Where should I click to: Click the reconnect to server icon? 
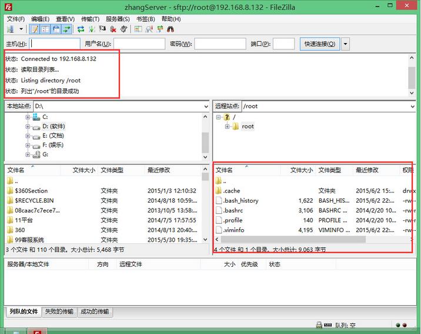point(124,29)
